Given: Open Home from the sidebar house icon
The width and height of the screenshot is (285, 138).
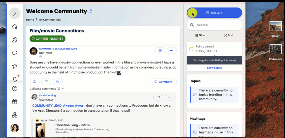Looking at the screenshot, I should coord(15,27).
